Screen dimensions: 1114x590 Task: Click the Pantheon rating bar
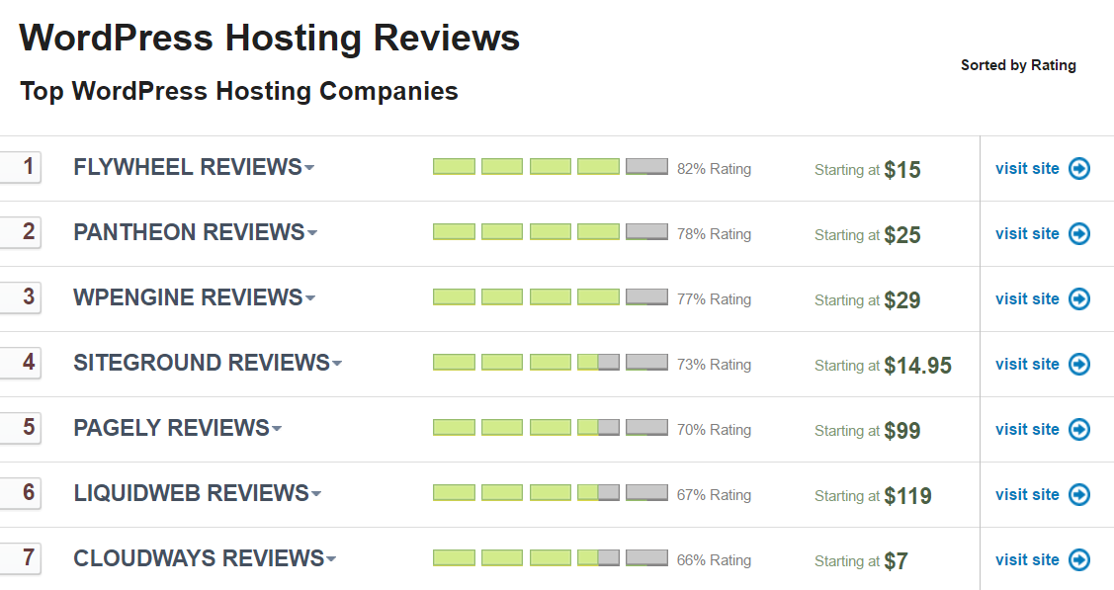[x=551, y=232]
